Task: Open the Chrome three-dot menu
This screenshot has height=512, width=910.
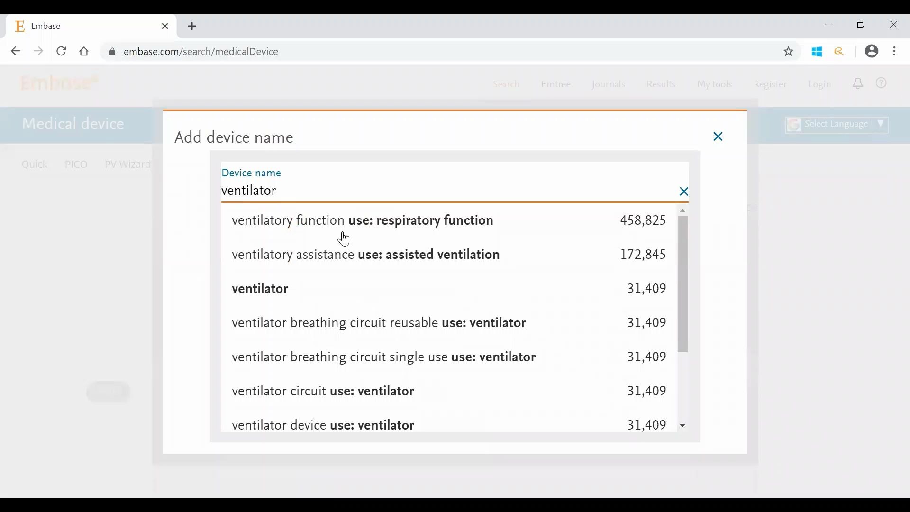Action: [895, 51]
